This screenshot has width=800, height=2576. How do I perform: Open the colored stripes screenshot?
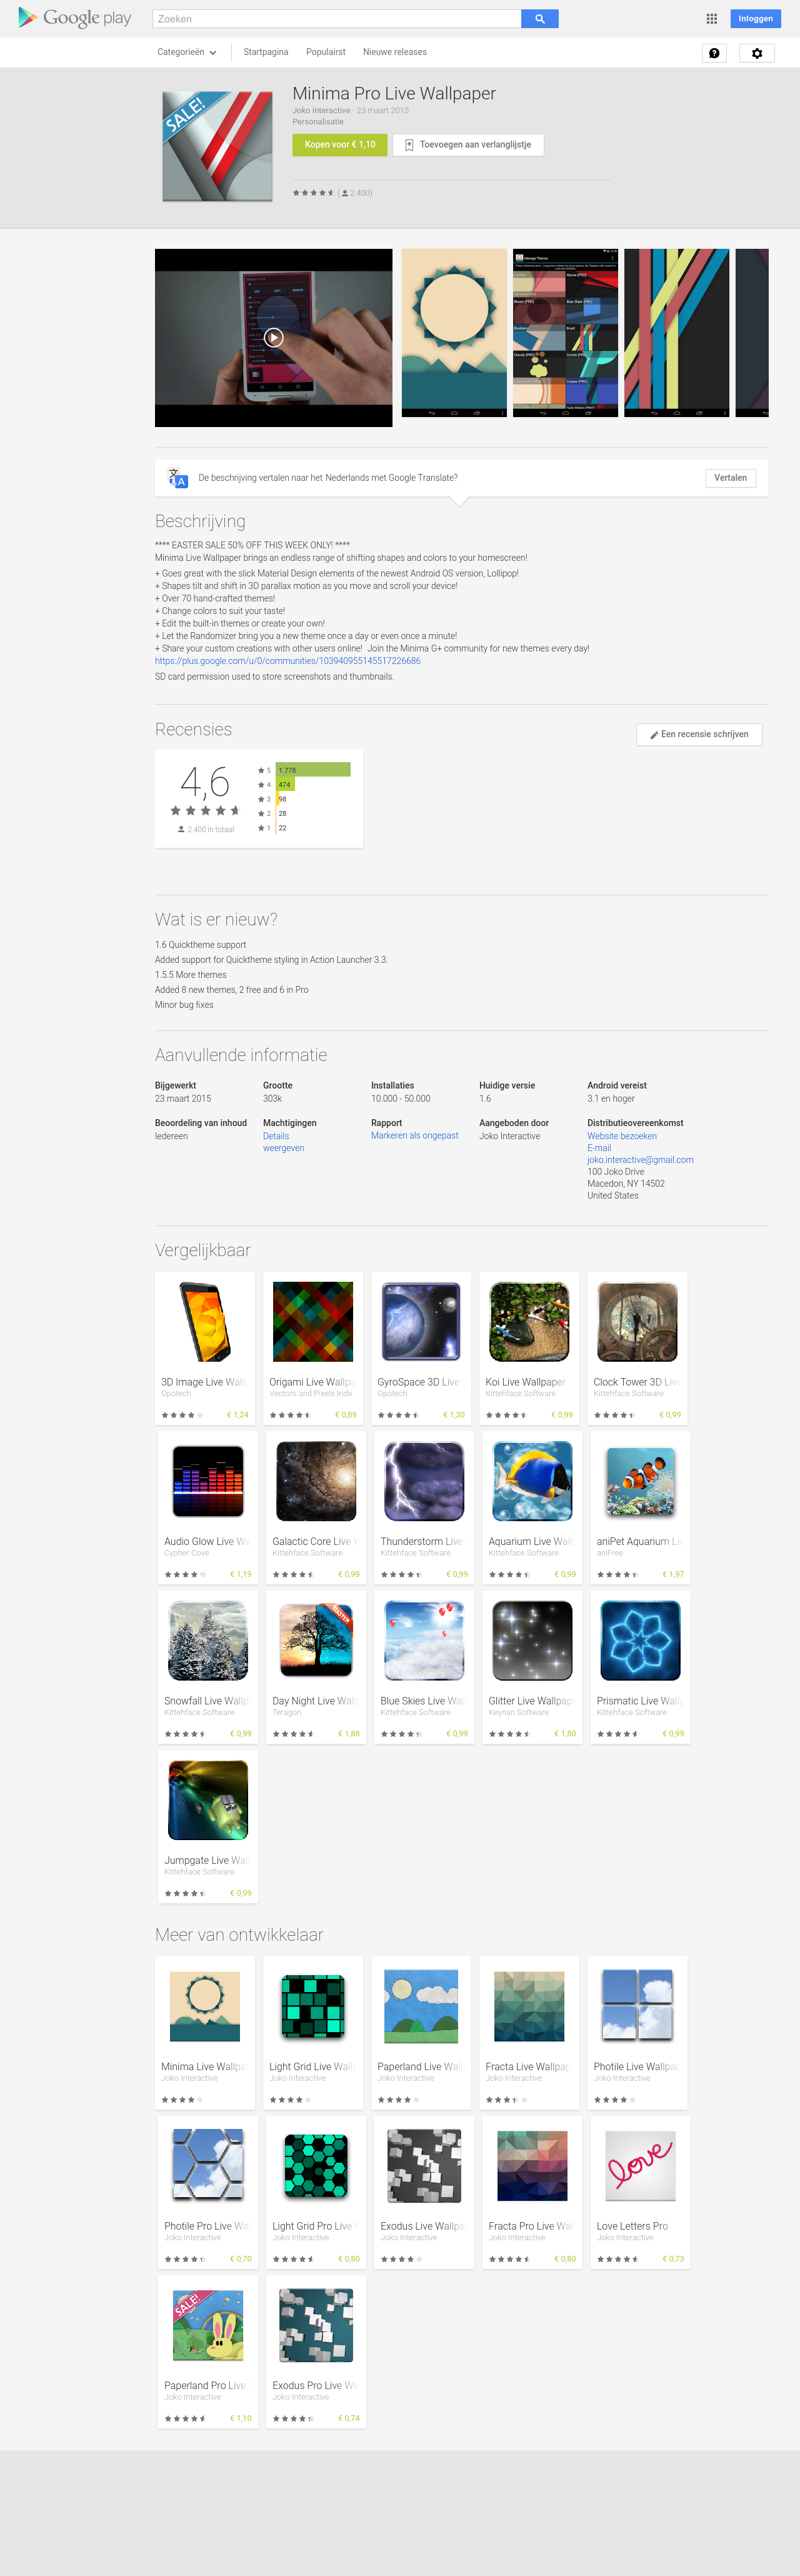click(x=676, y=333)
